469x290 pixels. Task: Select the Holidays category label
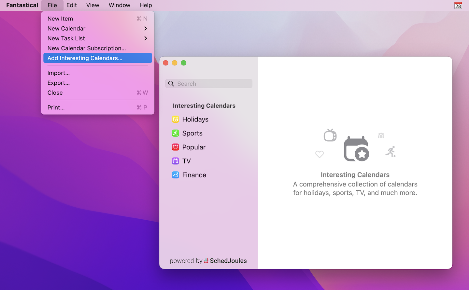195,119
